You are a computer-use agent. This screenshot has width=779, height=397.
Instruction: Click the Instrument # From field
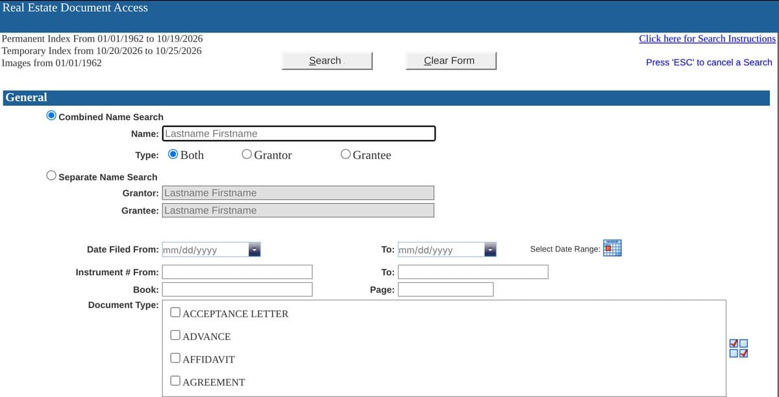click(x=237, y=272)
